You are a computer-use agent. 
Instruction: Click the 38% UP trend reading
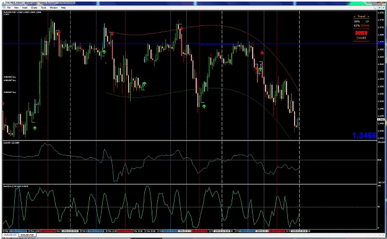click(x=361, y=22)
